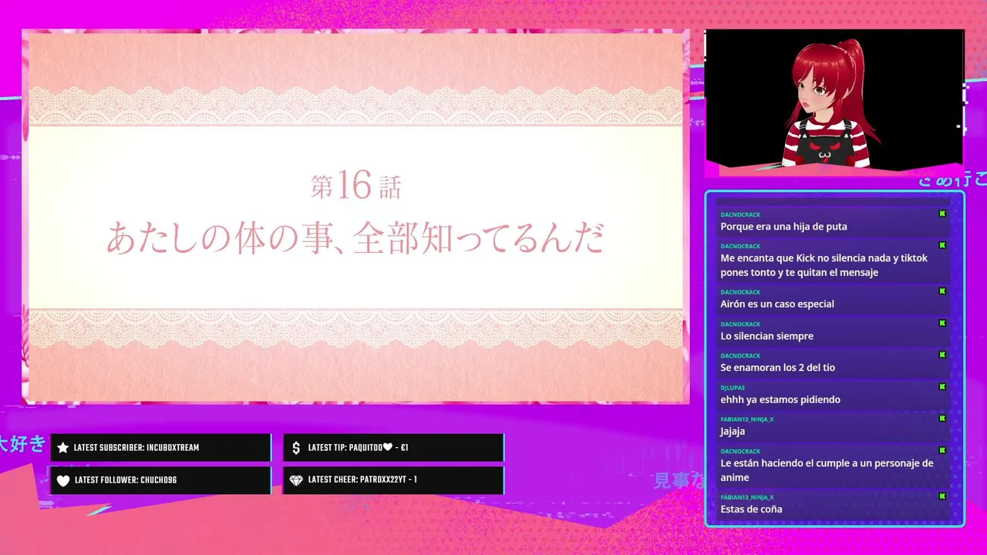The width and height of the screenshot is (987, 555).
Task: Click green Kick badge on 'Le están haciendo' message
Action: pyautogui.click(x=942, y=450)
